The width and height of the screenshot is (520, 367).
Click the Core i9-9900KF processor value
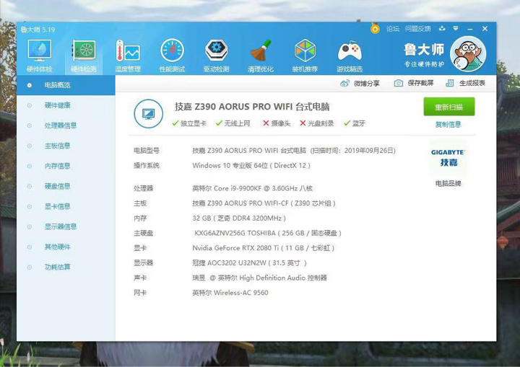pos(252,188)
